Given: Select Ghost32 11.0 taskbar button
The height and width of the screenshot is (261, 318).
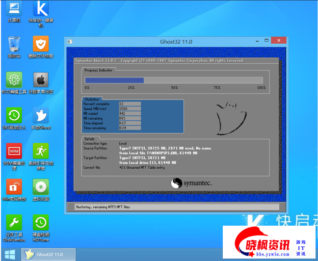Looking at the screenshot, I should (x=49, y=255).
